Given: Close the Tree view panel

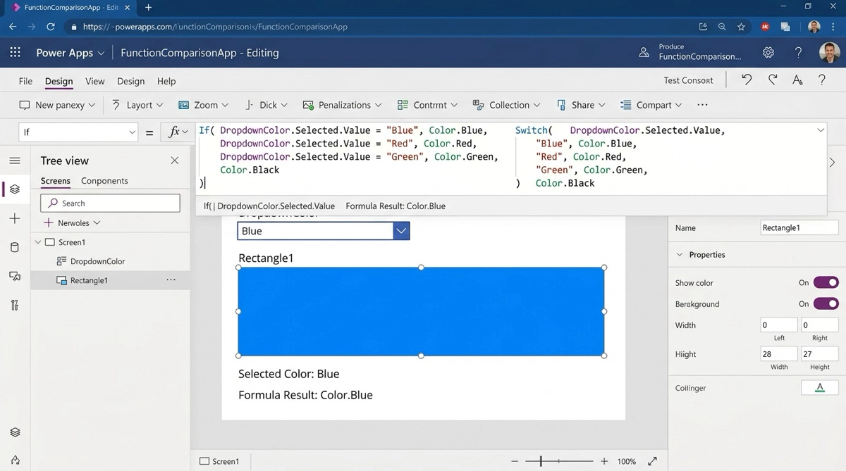Looking at the screenshot, I should [x=175, y=161].
